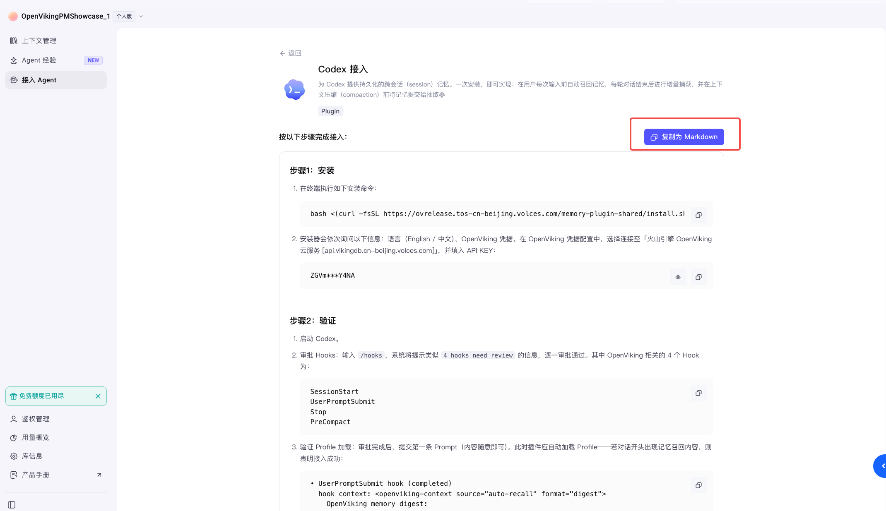Click the PreCompact line in code block
The image size is (886, 511).
[330, 422]
